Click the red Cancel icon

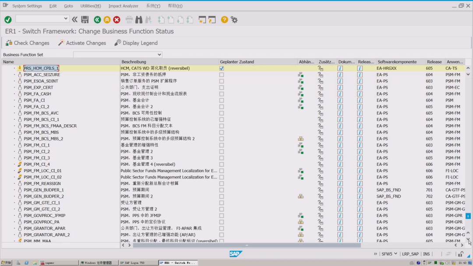coord(117,20)
